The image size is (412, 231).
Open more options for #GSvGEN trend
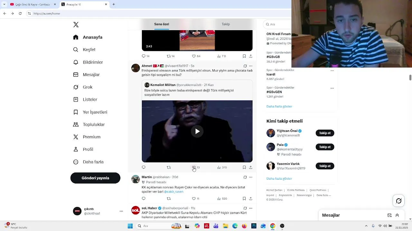tap(332, 88)
